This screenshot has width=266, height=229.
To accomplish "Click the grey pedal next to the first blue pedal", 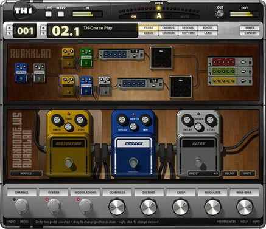I will (x=39, y=73).
